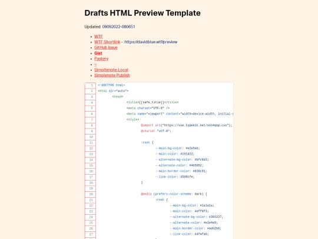Open the WTF link
The height and width of the screenshot is (239, 318).
click(x=98, y=37)
